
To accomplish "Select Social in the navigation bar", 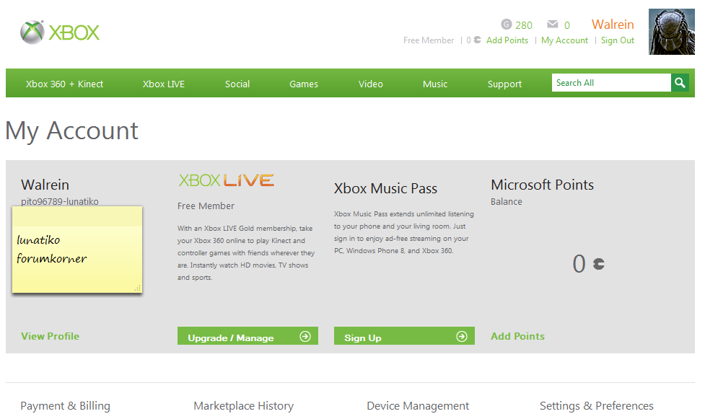I will tap(237, 84).
